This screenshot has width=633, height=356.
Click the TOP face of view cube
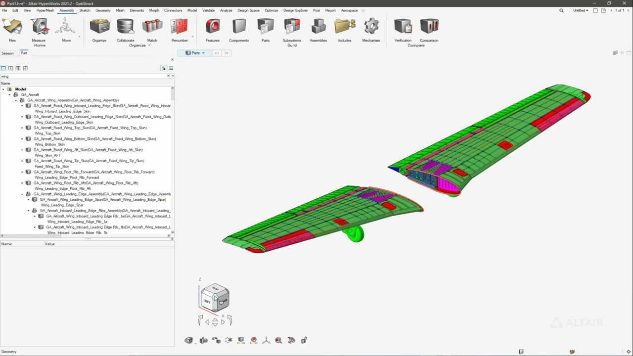point(215,289)
